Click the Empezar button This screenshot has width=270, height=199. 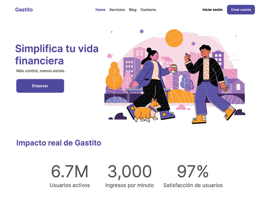pyautogui.click(x=40, y=86)
